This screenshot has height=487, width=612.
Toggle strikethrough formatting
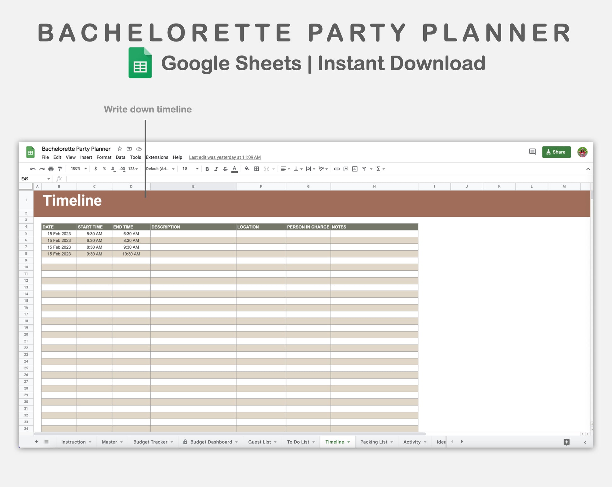click(x=225, y=169)
